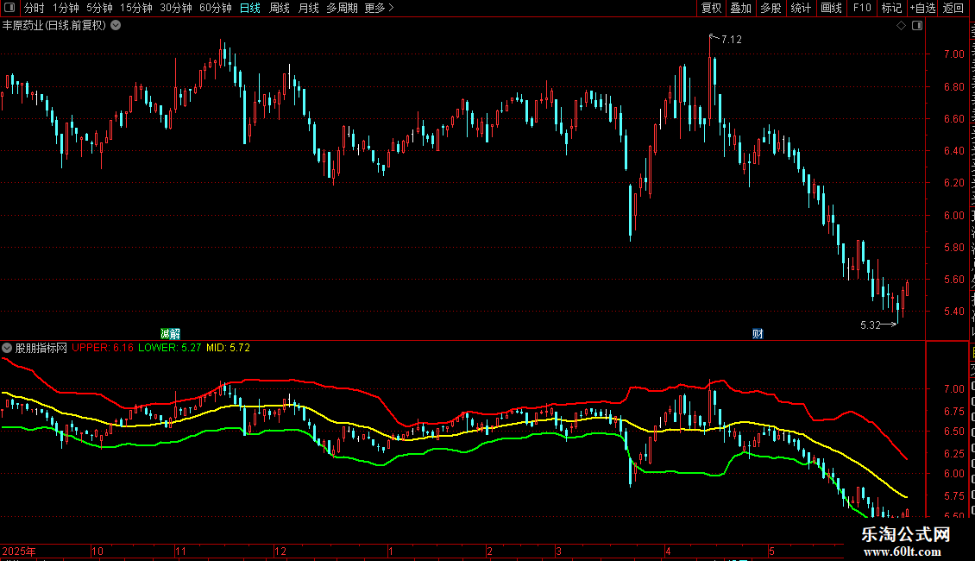Viewport: 975px width, 561px height.
Task: Click month 5 on the time axis
Action: coord(771,552)
